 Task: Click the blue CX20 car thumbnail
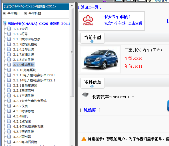[x=100, y=59]
